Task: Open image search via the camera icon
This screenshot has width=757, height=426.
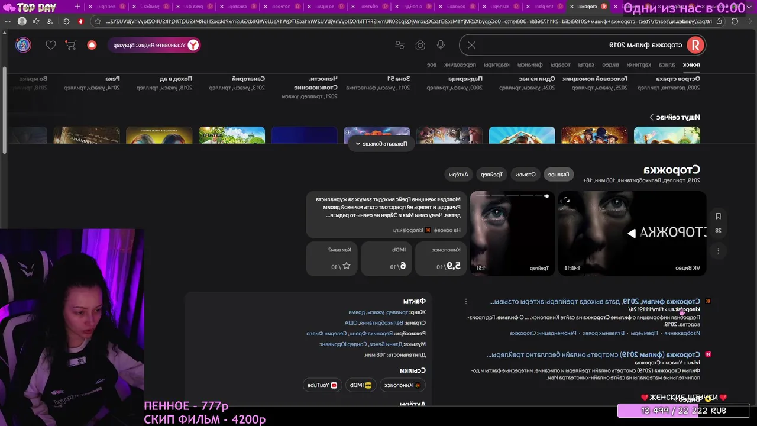Action: pyautogui.click(x=420, y=45)
